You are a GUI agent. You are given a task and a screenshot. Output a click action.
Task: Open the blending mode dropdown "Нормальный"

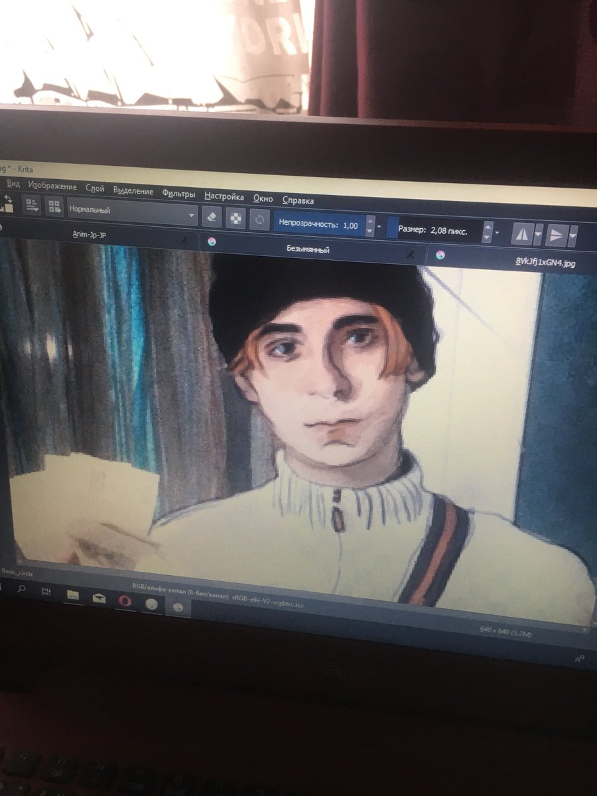pyautogui.click(x=131, y=212)
